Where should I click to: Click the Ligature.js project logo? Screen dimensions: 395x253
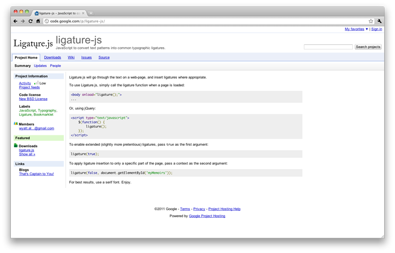click(34, 43)
